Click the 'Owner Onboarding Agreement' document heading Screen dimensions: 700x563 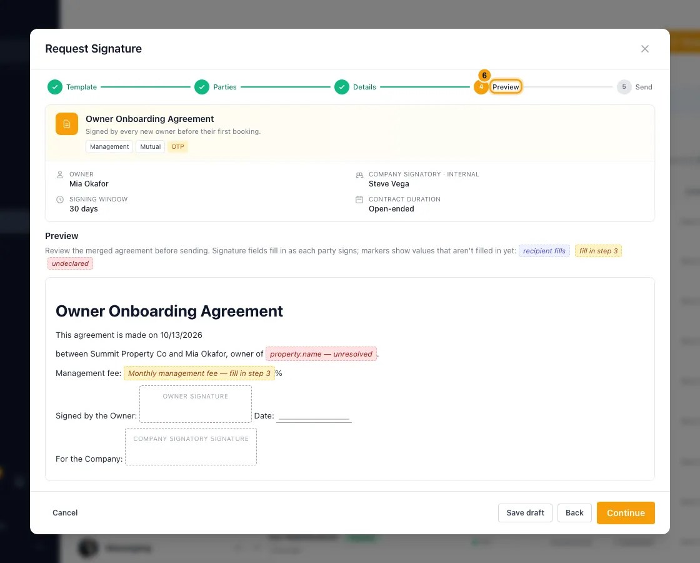[169, 311]
